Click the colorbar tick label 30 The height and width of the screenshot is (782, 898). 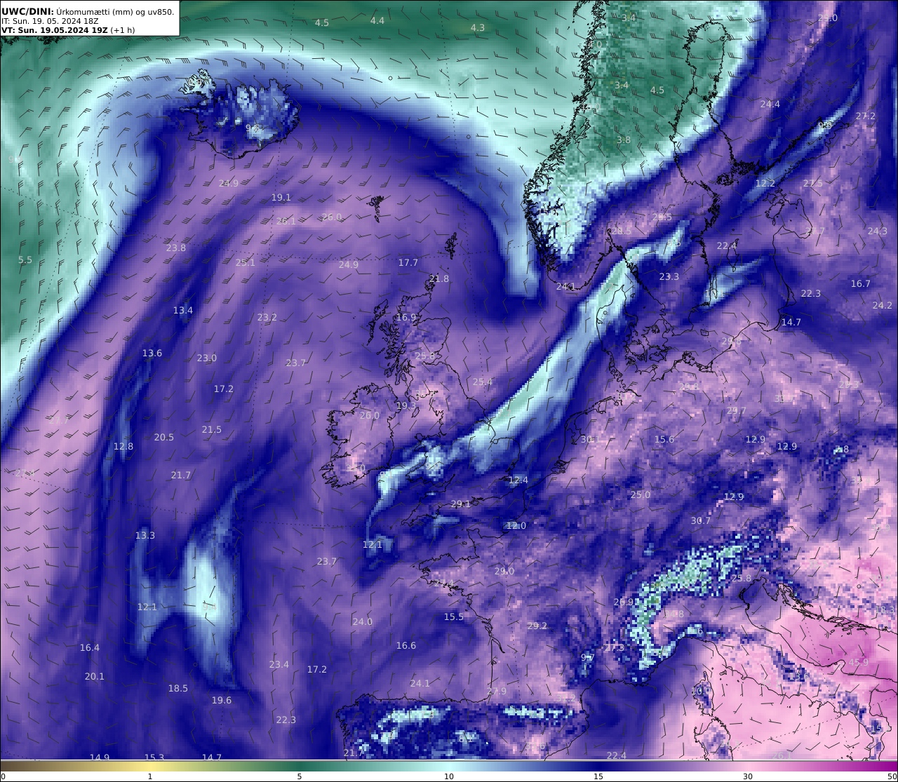[748, 776]
